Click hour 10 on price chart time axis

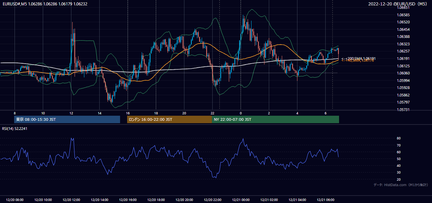click(x=43, y=113)
